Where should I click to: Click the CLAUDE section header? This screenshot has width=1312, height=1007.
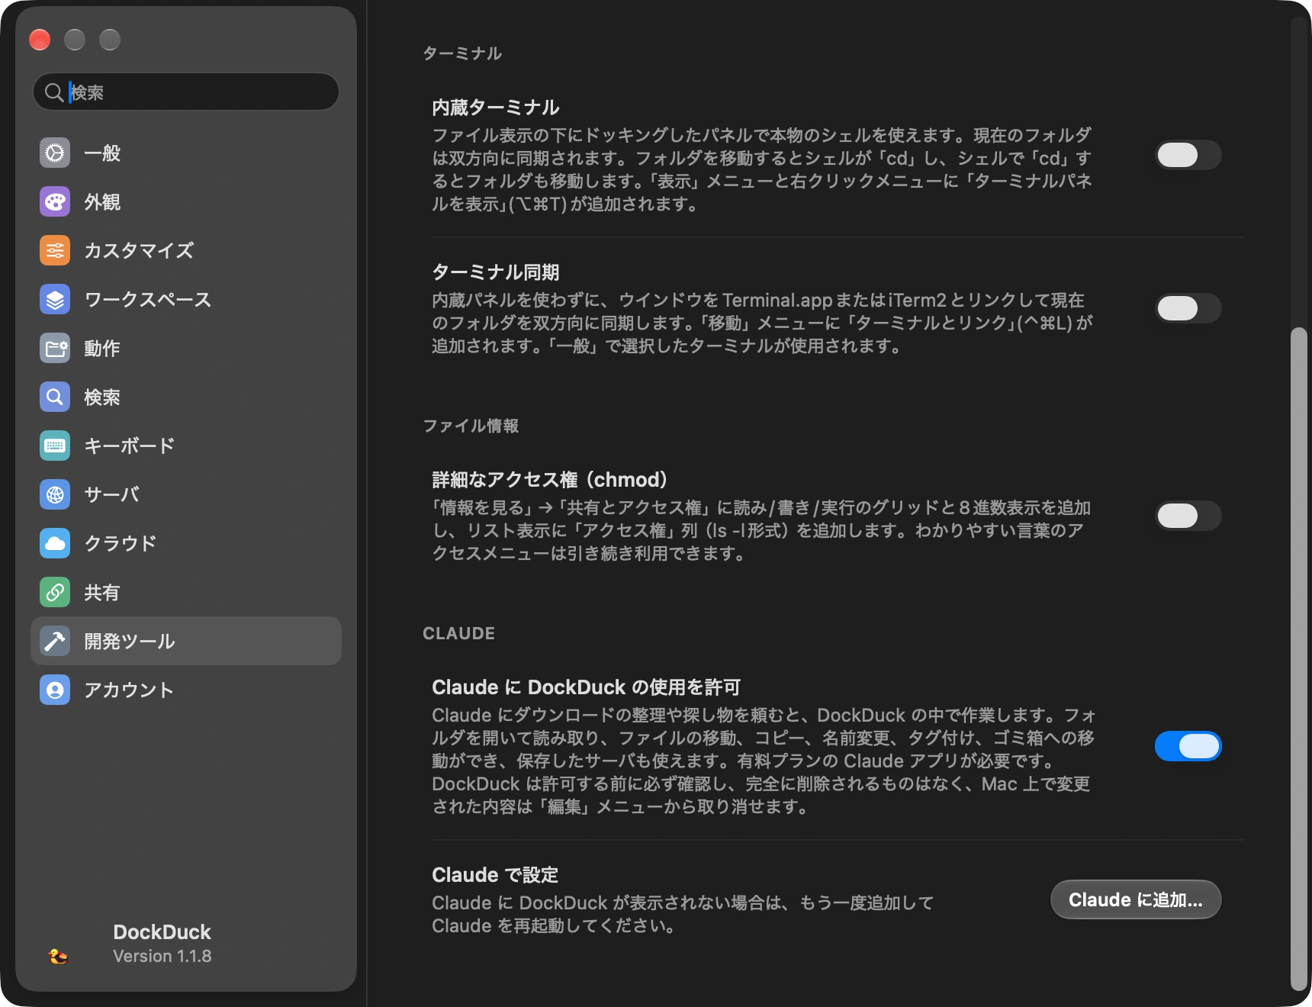(459, 634)
